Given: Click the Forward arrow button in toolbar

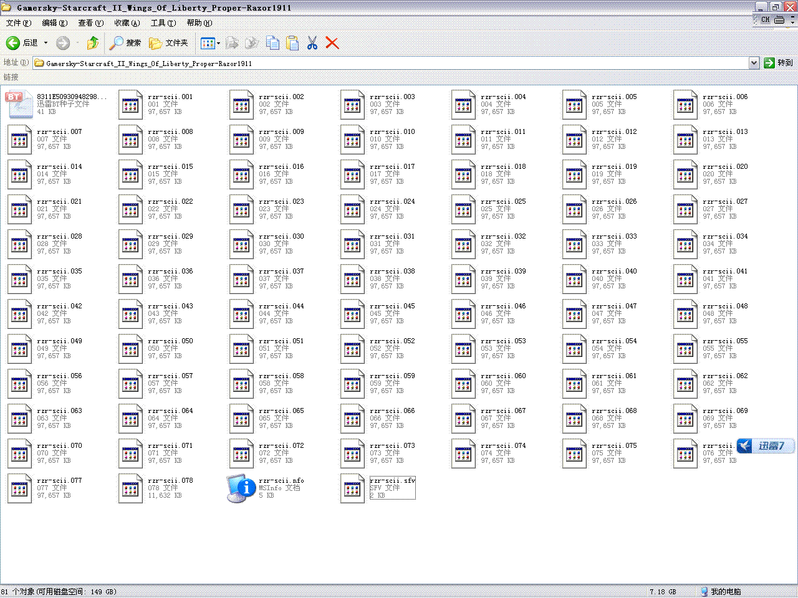Looking at the screenshot, I should coord(63,43).
